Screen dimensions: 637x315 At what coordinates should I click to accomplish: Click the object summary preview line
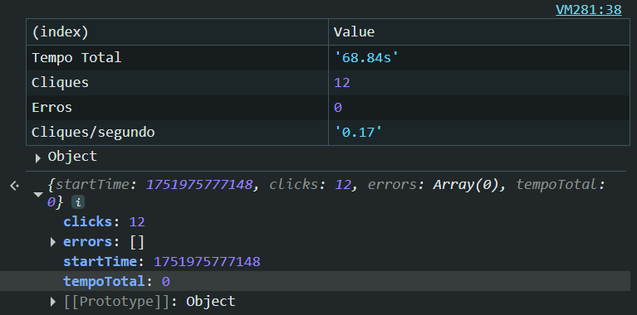326,193
